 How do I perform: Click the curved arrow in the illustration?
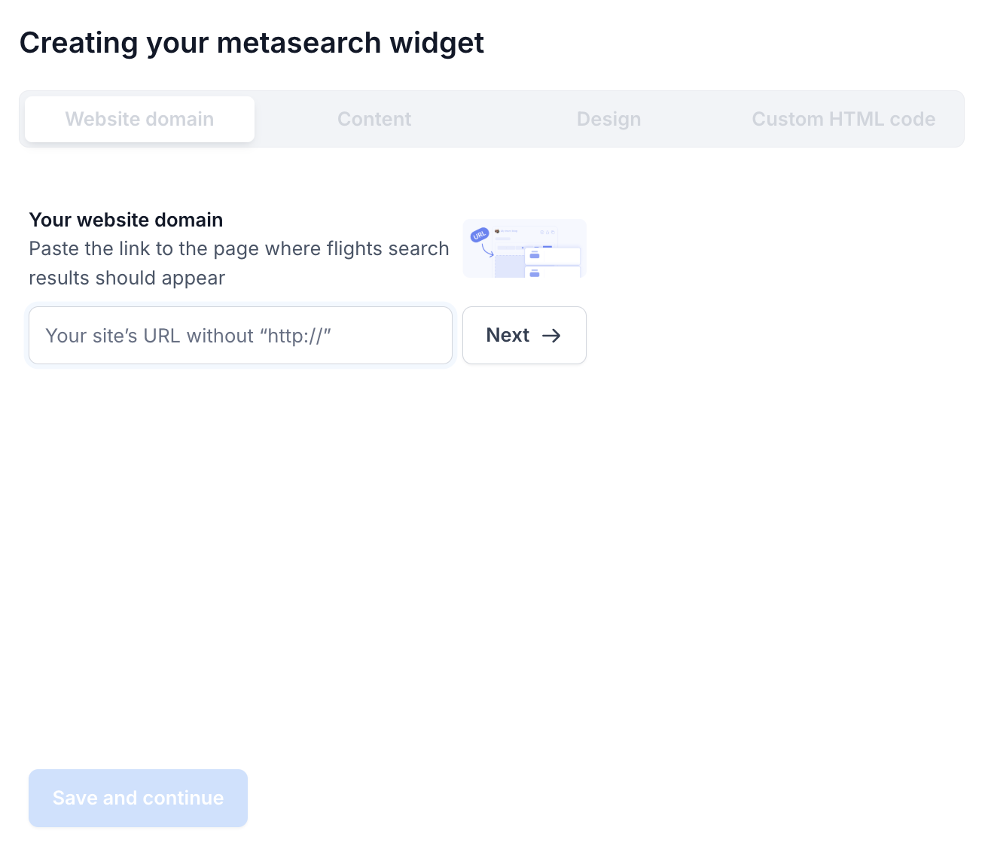click(487, 251)
